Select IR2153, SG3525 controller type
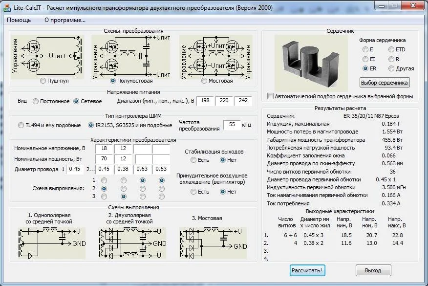This screenshot has height=286, width=428. [x=90, y=125]
